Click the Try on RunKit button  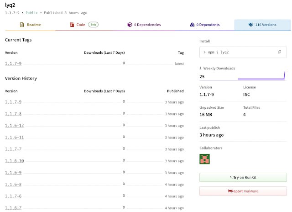pos(243,177)
